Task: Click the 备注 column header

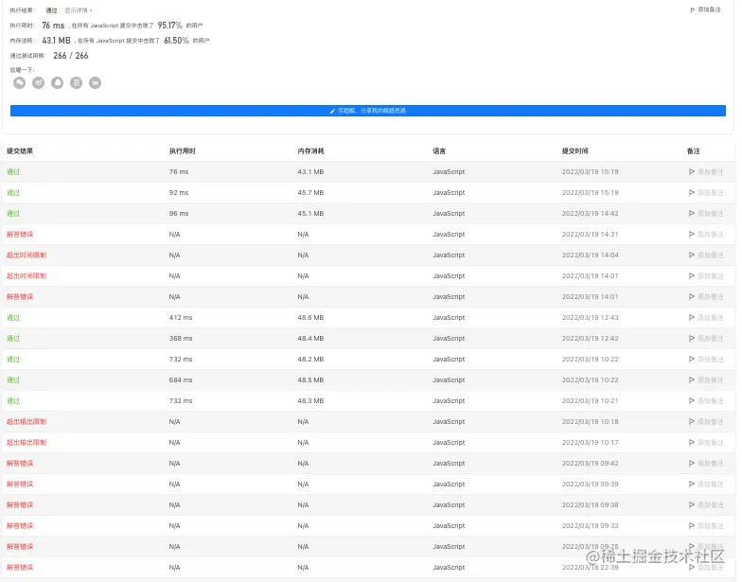Action: pos(693,151)
